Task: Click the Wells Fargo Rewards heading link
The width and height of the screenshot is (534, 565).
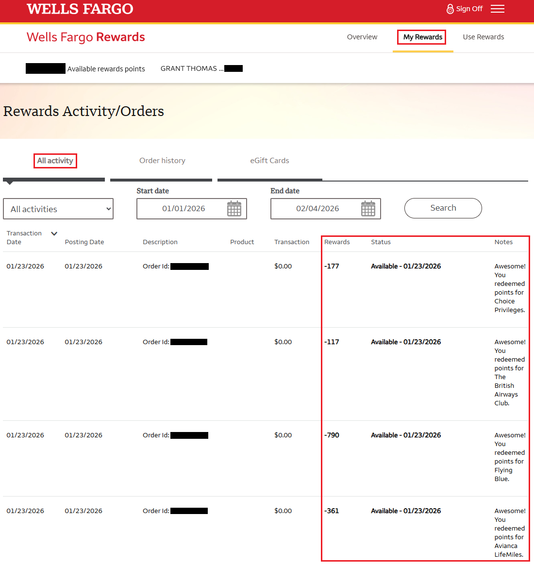Action: (x=86, y=37)
